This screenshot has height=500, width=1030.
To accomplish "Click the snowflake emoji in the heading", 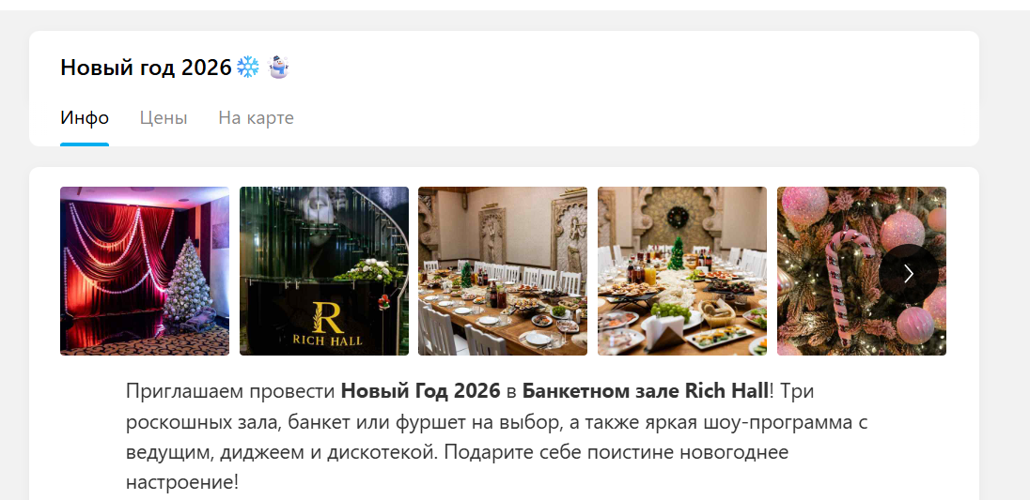I will point(248,67).
